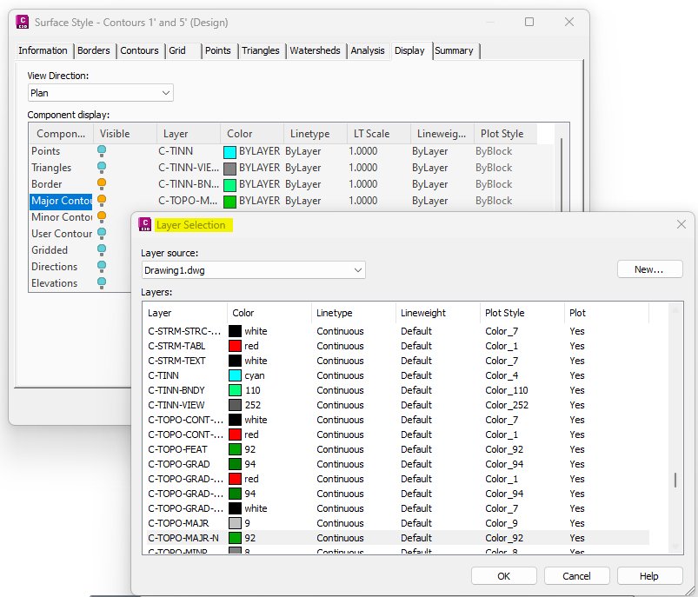The image size is (698, 597).
Task: Switch to the Watersheds tab
Action: click(x=316, y=50)
